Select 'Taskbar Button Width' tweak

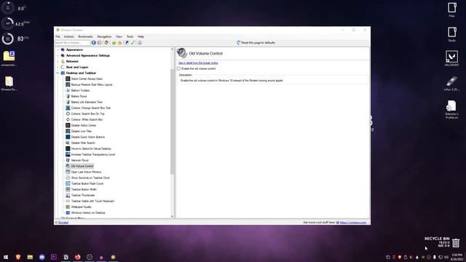[x=84, y=189]
